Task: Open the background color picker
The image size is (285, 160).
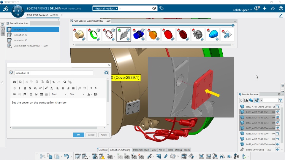Action: (x=96, y=94)
